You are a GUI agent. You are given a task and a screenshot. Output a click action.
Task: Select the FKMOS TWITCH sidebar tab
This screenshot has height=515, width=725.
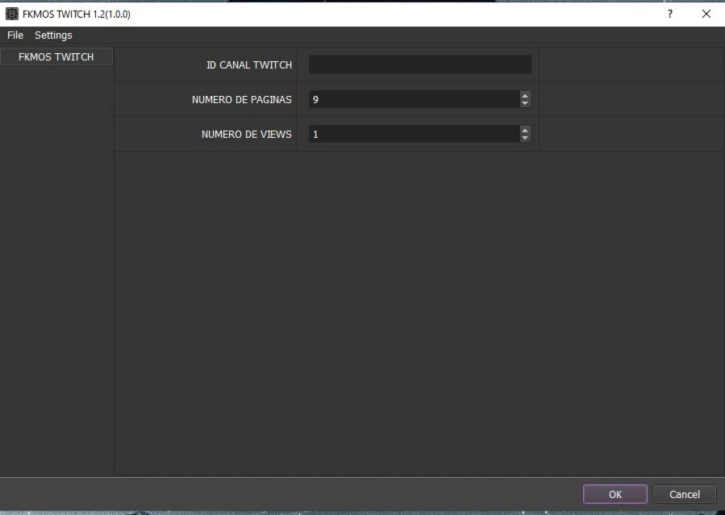coord(56,57)
